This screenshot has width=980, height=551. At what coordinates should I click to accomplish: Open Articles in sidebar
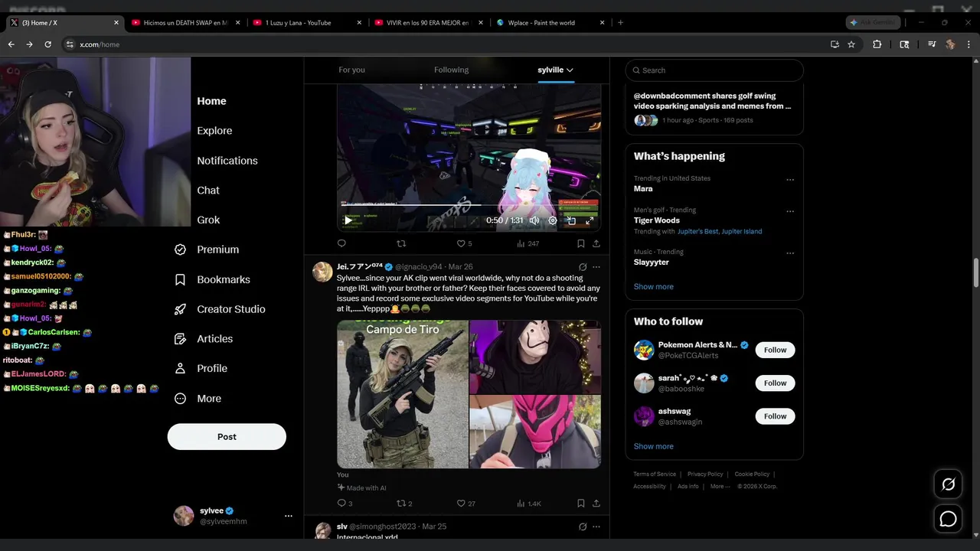pos(204,338)
